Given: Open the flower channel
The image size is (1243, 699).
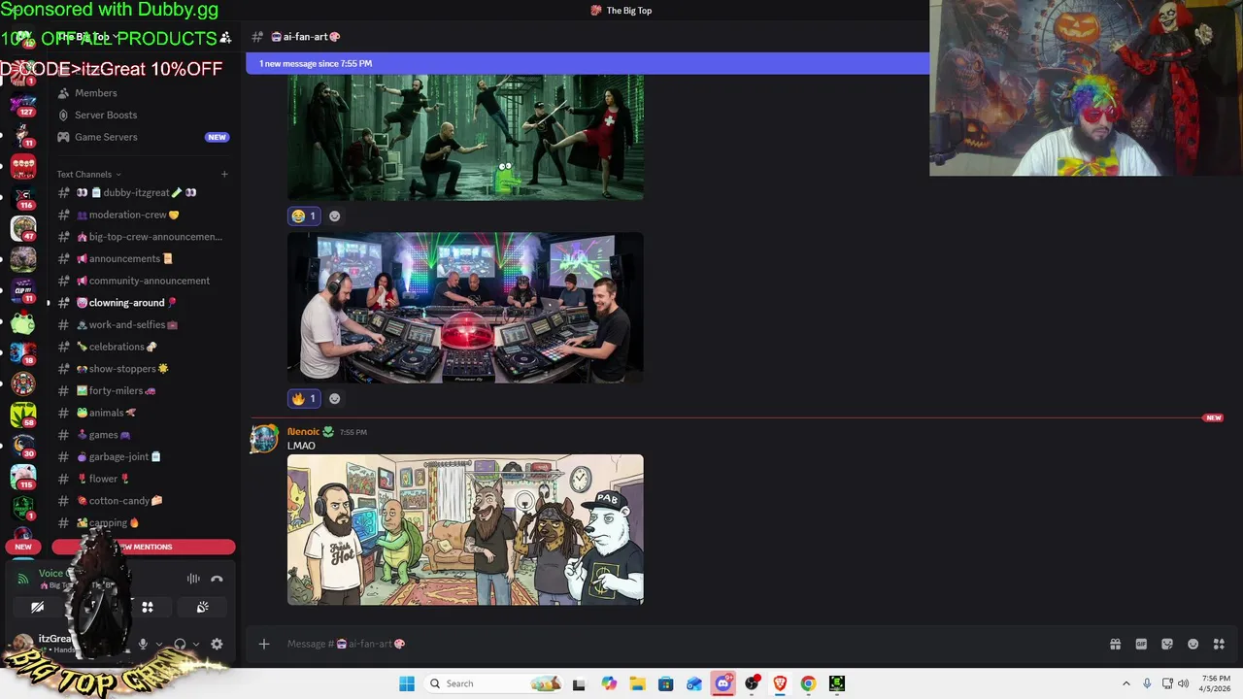Looking at the screenshot, I should click(144, 479).
